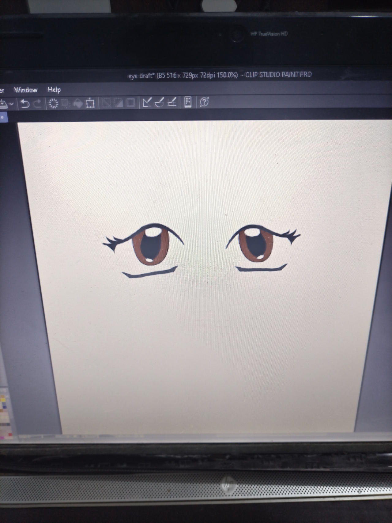Image resolution: width=392 pixels, height=523 pixels.
Task: Redo the undone action
Action: [x=37, y=104]
